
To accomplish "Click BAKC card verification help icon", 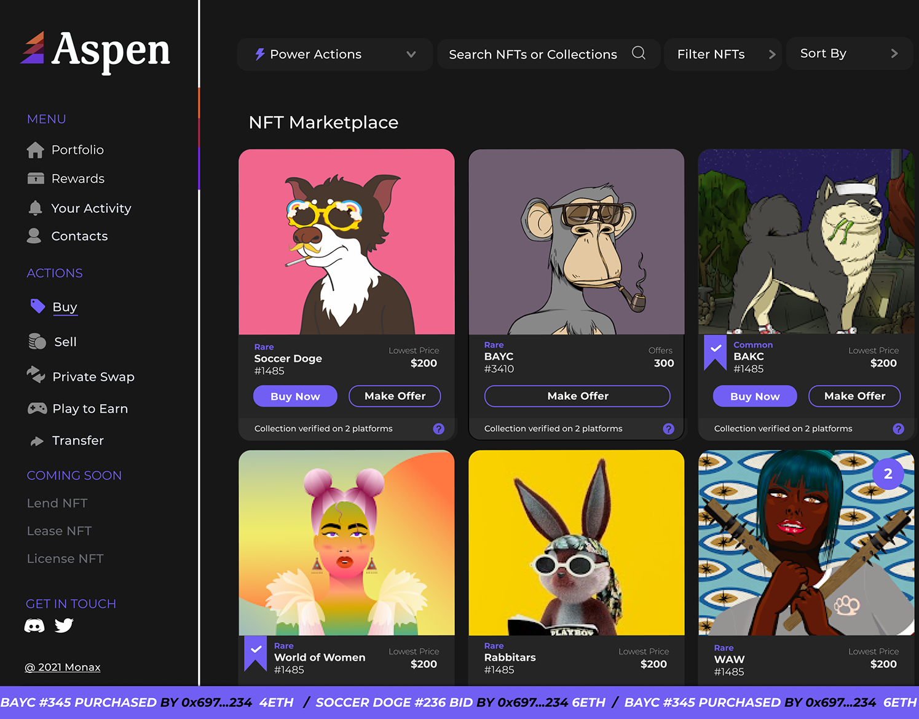I will click(898, 429).
